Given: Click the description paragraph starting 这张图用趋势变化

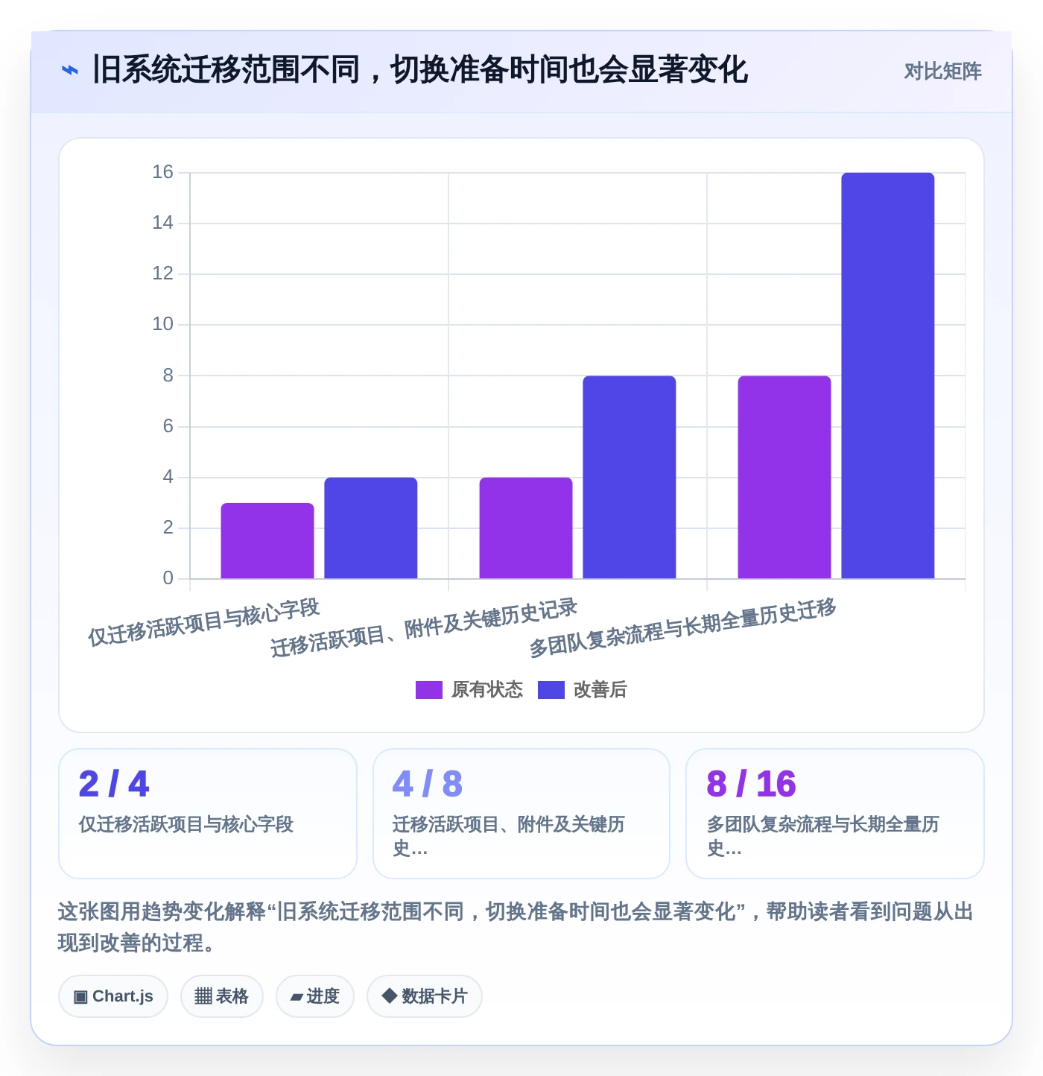Looking at the screenshot, I should [516, 927].
